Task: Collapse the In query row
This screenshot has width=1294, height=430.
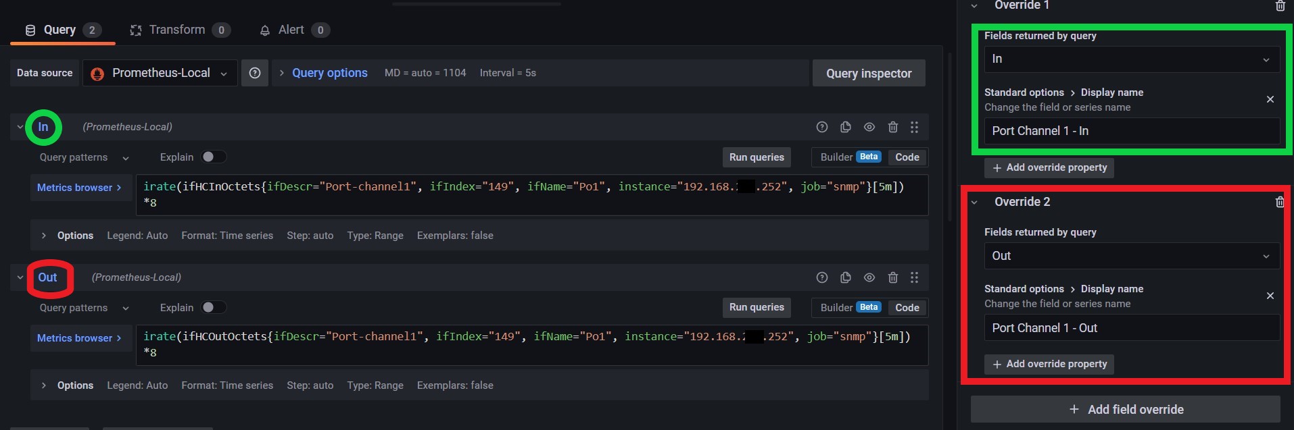Action: pyautogui.click(x=20, y=127)
